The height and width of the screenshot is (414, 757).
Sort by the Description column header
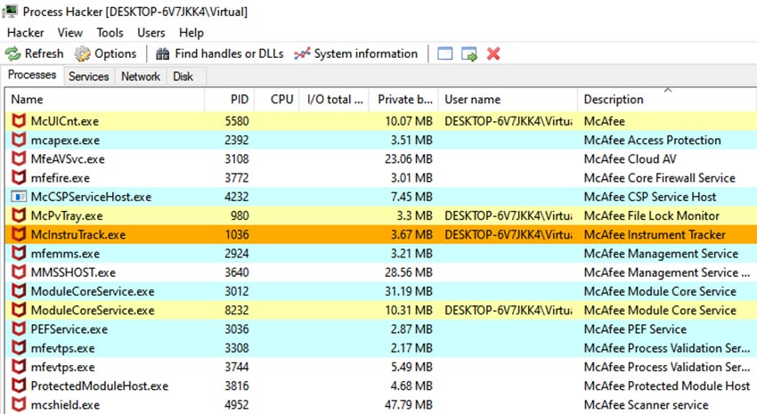click(667, 100)
